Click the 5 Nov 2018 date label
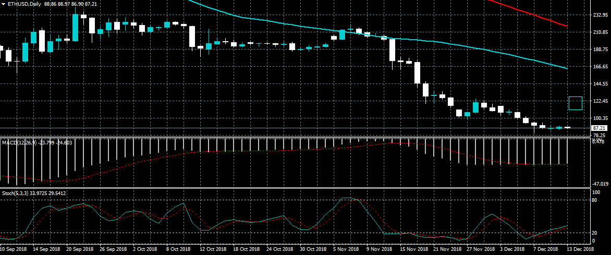611x255 pixels. [346, 250]
